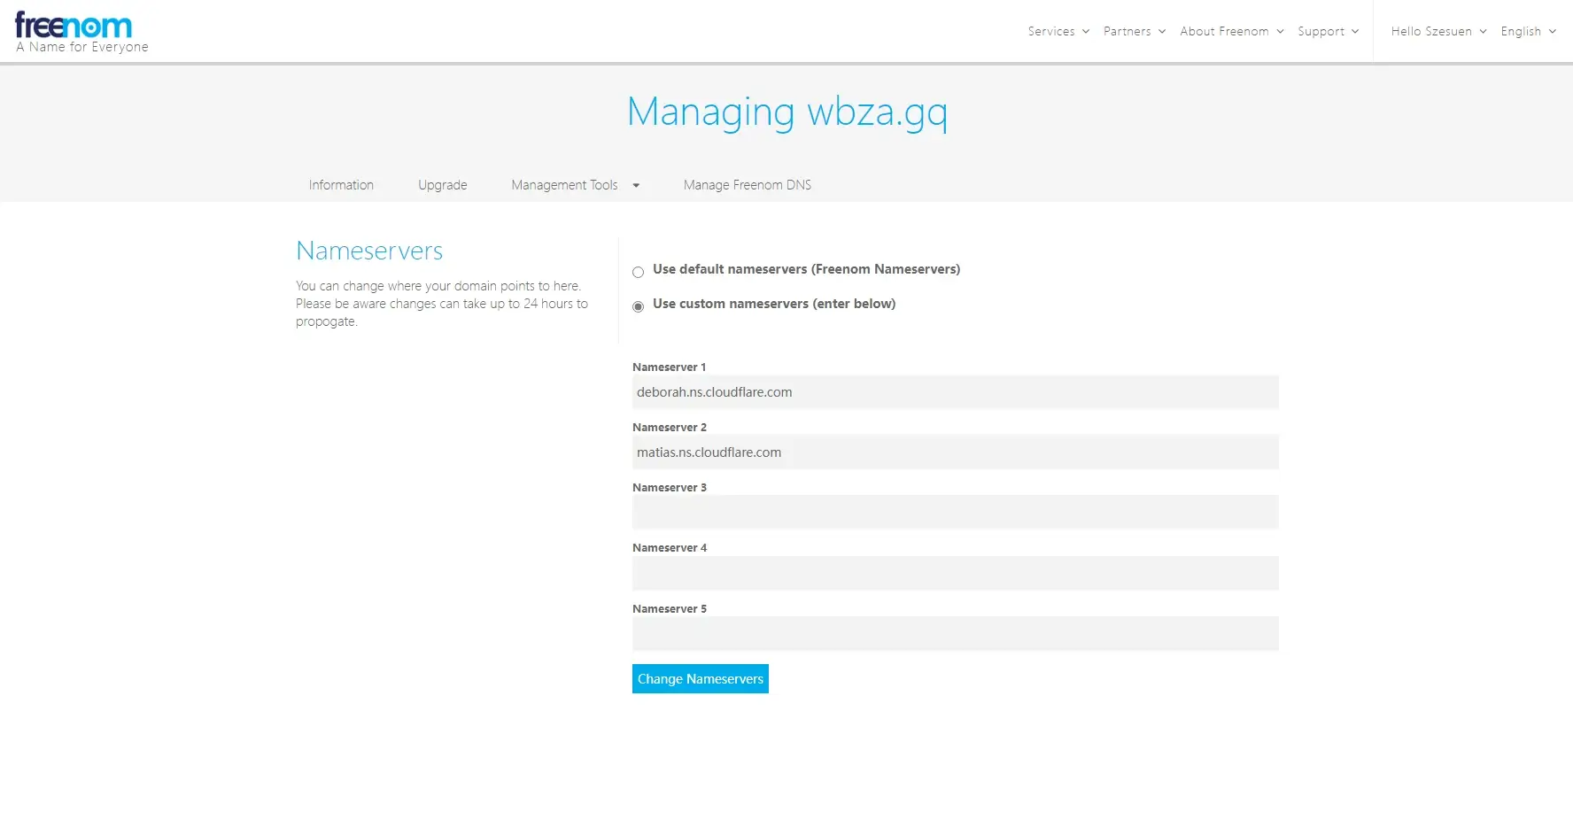Click the Nameserver 2 input field
Screen dimensions: 1573x827
click(955, 452)
